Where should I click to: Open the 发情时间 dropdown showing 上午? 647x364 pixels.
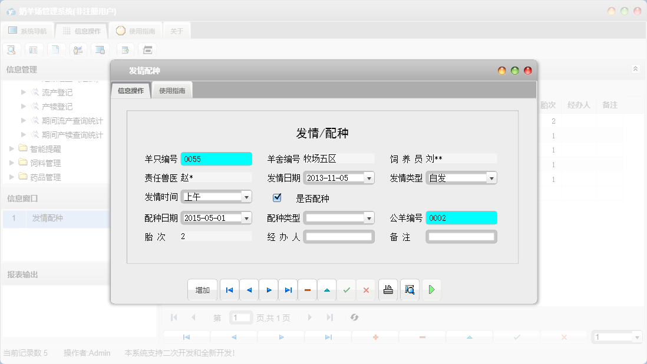coord(247,196)
